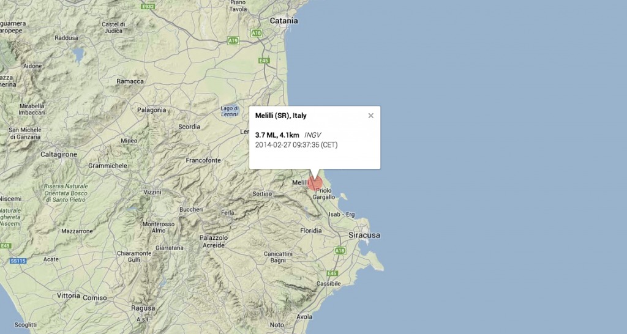The height and width of the screenshot is (334, 627).
Task: Click the Priolo Gargallo town label
Action: point(324,194)
